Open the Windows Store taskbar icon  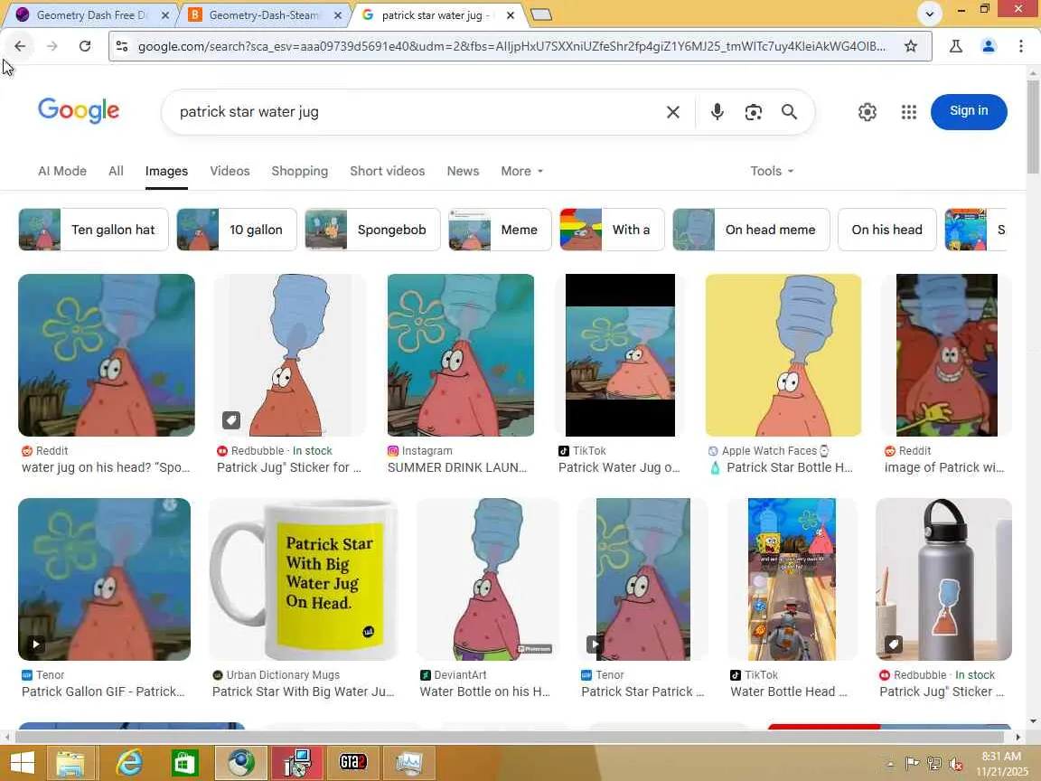pos(184,762)
